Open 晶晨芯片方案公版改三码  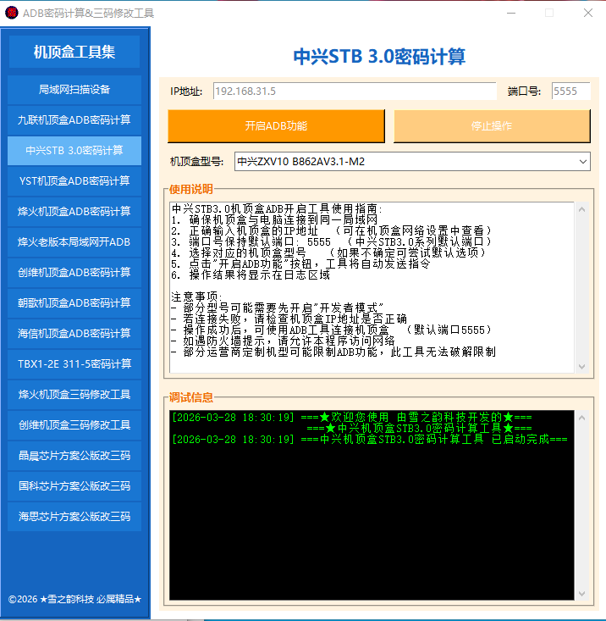(x=74, y=456)
